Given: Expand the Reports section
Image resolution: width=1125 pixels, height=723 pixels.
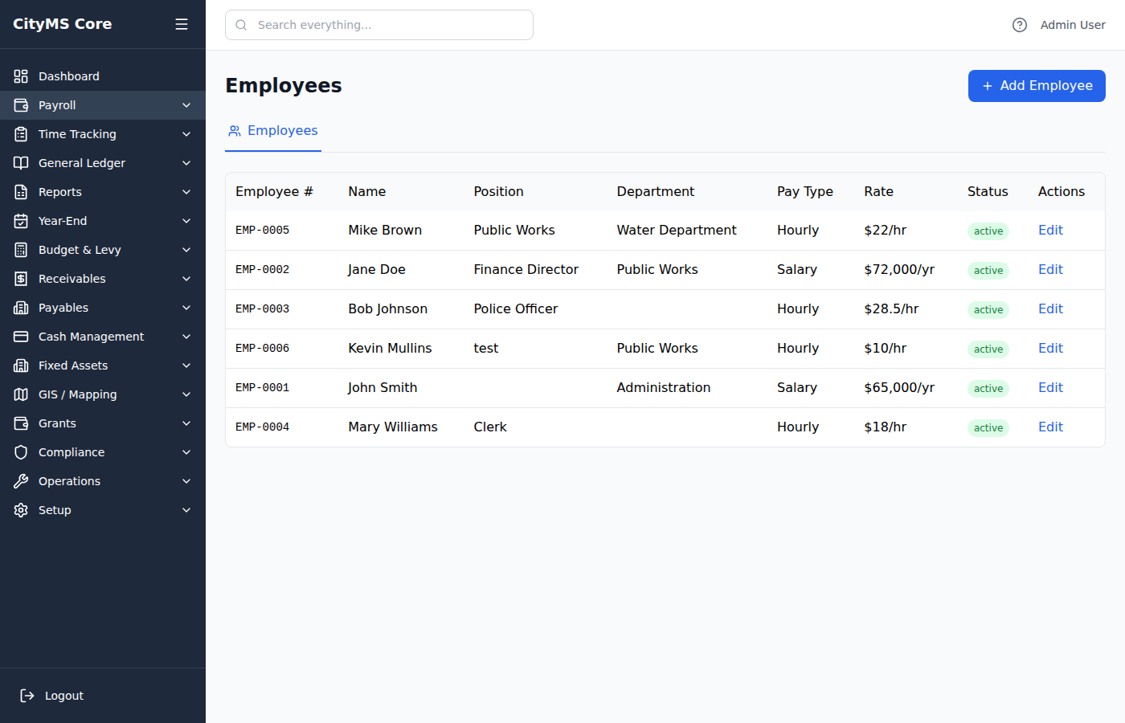Looking at the screenshot, I should pyautogui.click(x=103, y=191).
